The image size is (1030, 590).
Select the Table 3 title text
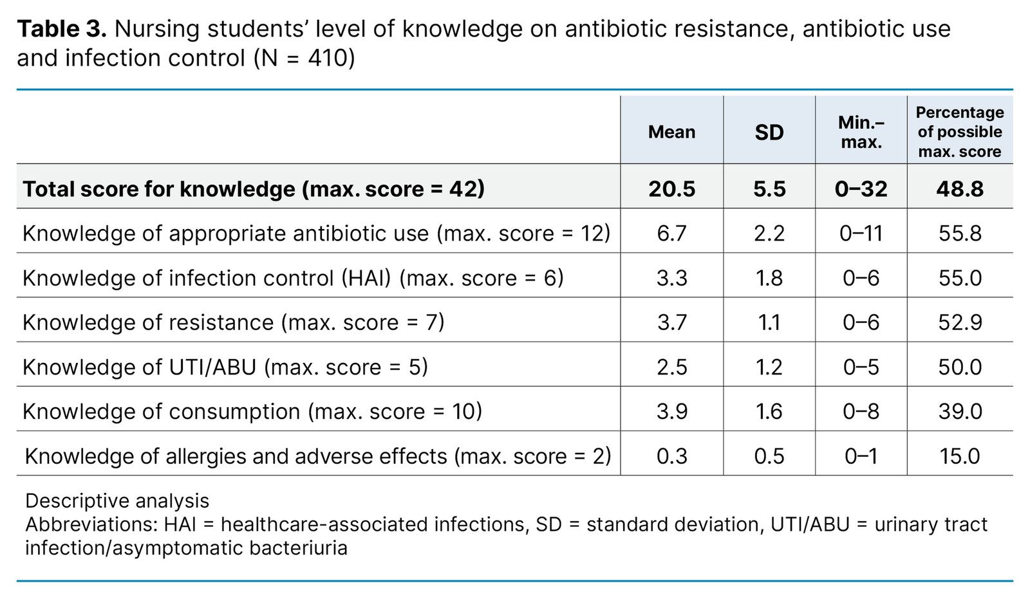point(483,43)
